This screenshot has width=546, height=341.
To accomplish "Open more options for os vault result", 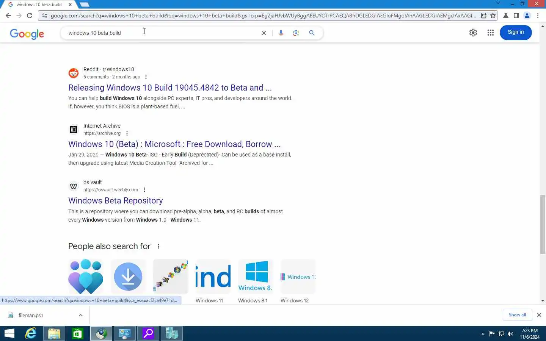I will pos(144,190).
